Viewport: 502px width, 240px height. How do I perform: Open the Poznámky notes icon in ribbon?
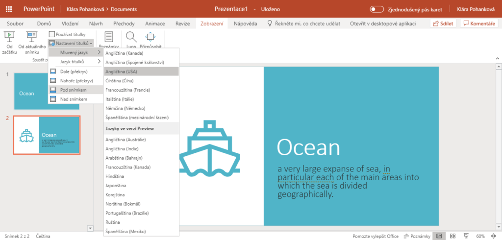[109, 37]
